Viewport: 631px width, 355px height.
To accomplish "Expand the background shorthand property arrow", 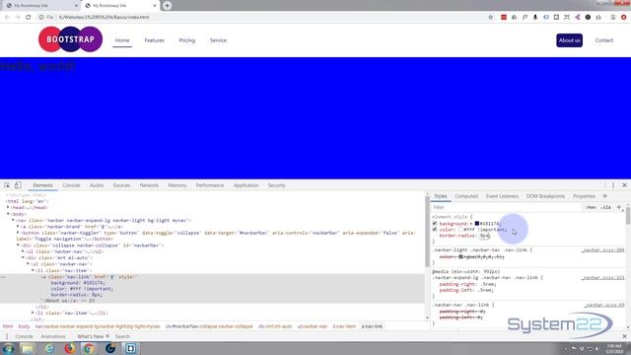I will click(x=471, y=224).
